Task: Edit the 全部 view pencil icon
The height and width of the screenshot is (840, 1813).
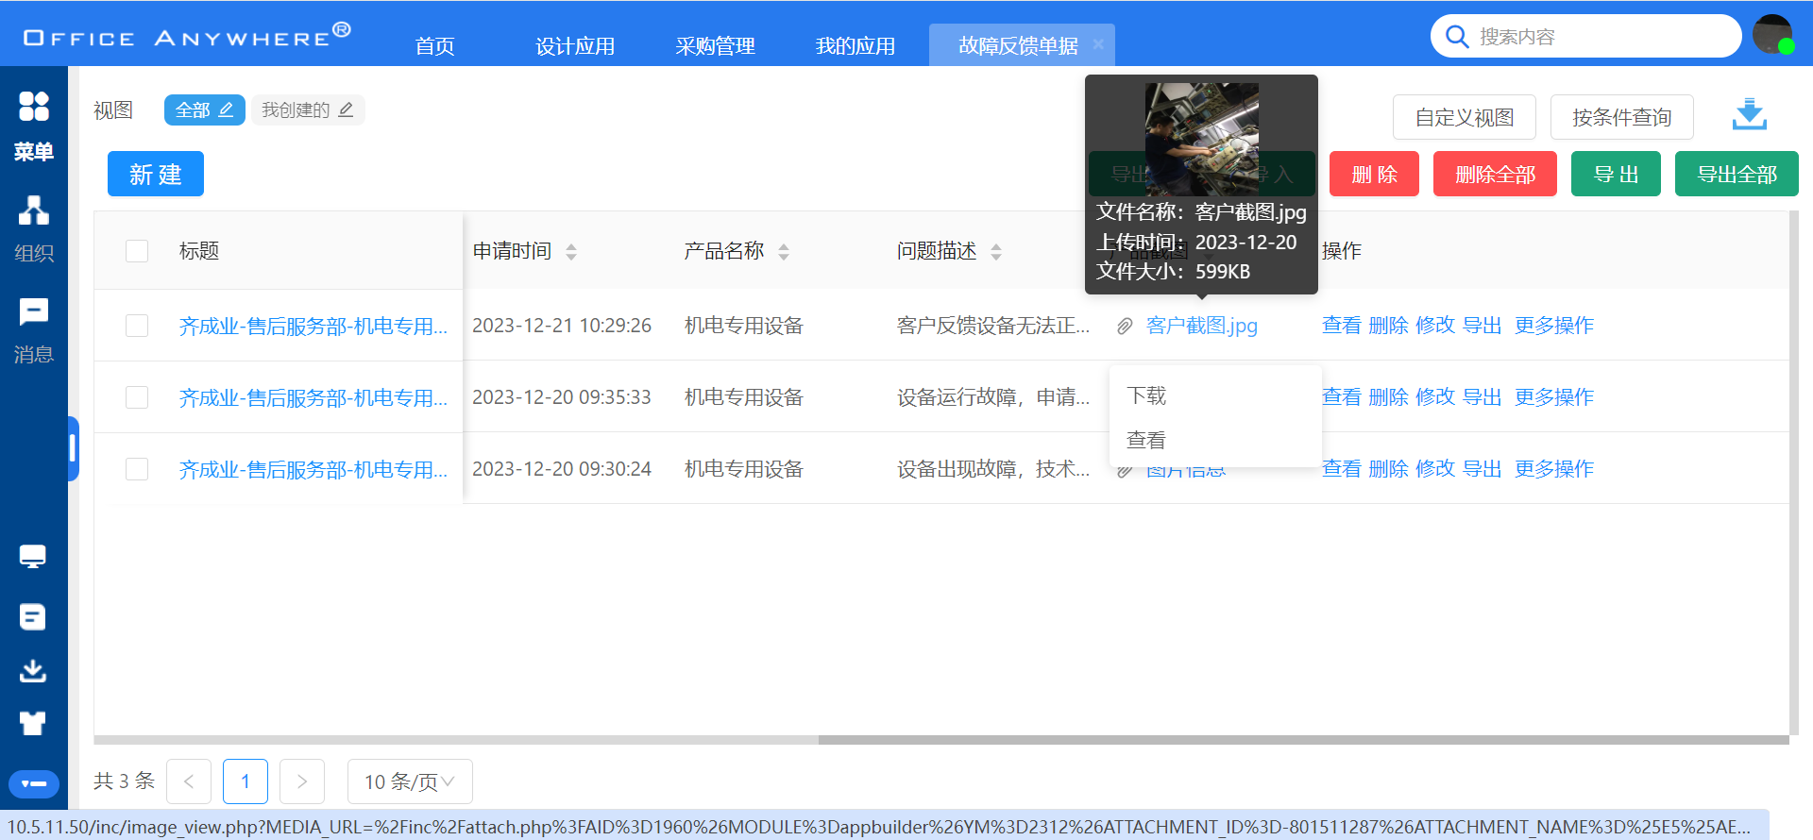Action: (226, 109)
